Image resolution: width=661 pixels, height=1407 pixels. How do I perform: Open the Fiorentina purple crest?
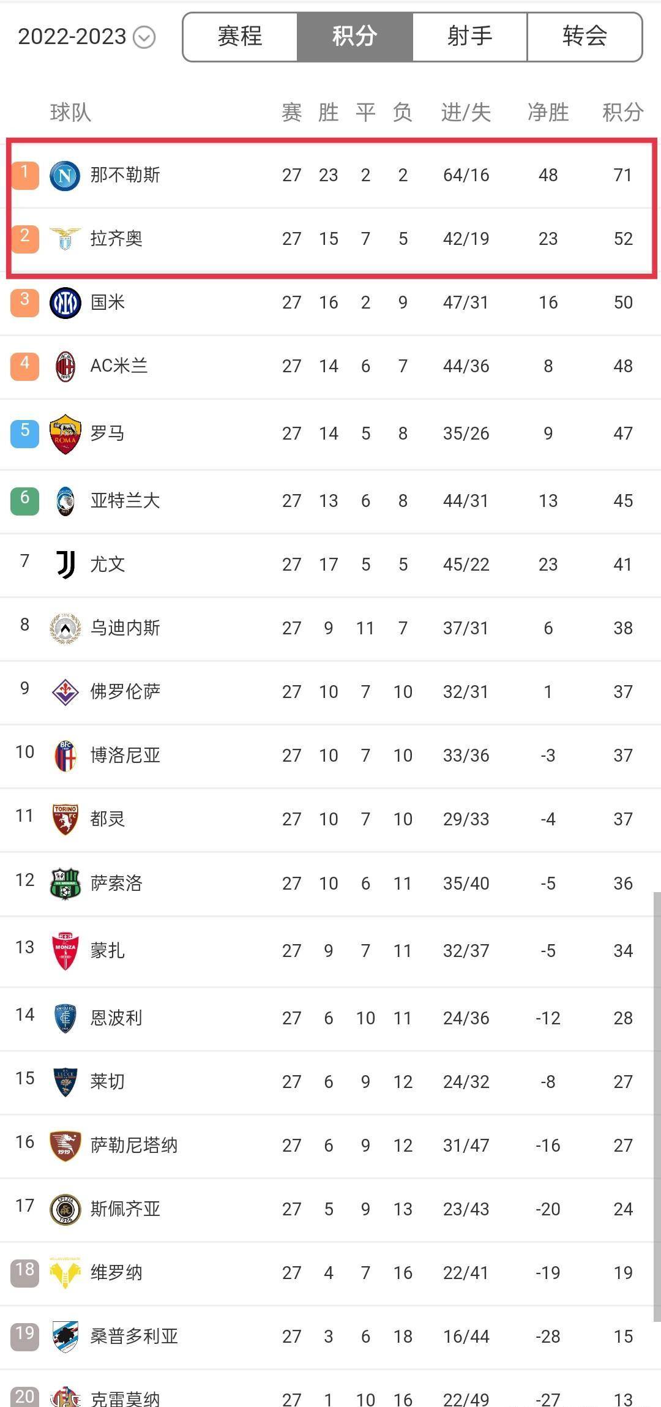tap(65, 692)
